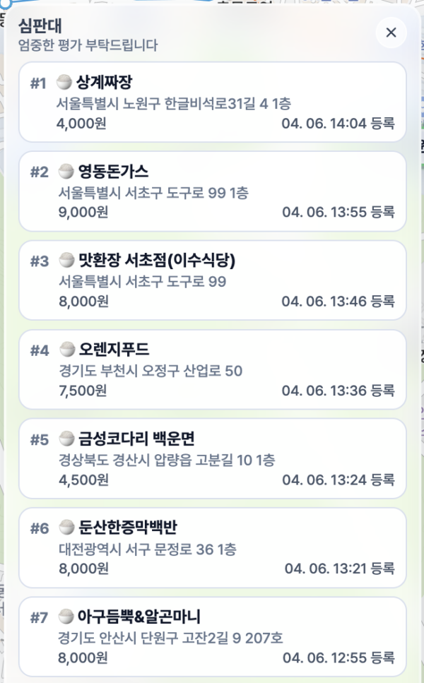Select the #3 rank number
This screenshot has width=424, height=683.
coord(39,261)
